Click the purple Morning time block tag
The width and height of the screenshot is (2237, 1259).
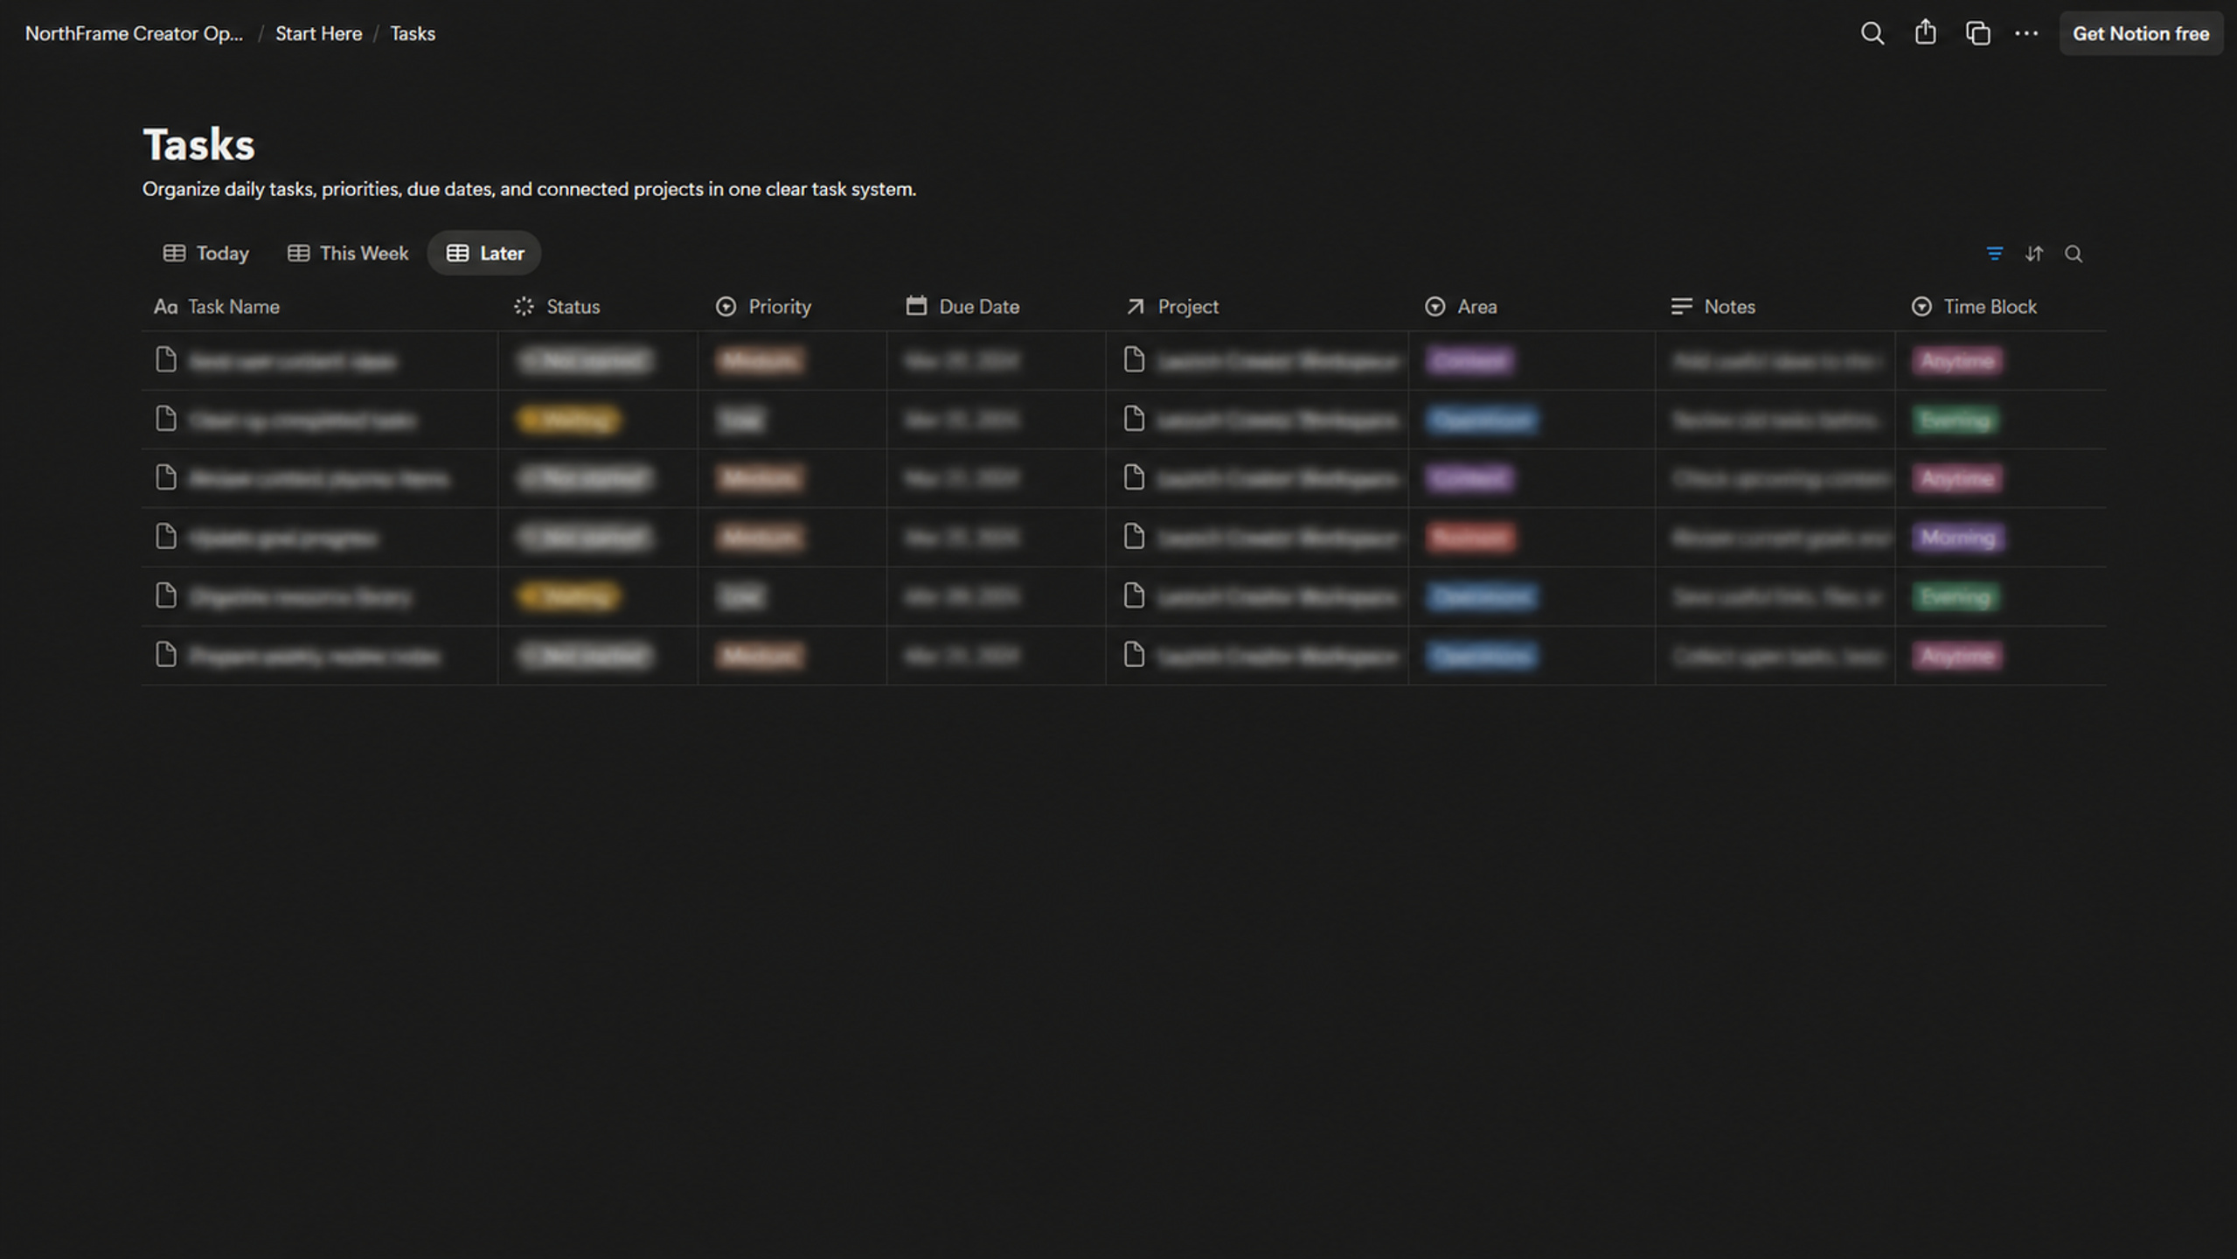1957,537
